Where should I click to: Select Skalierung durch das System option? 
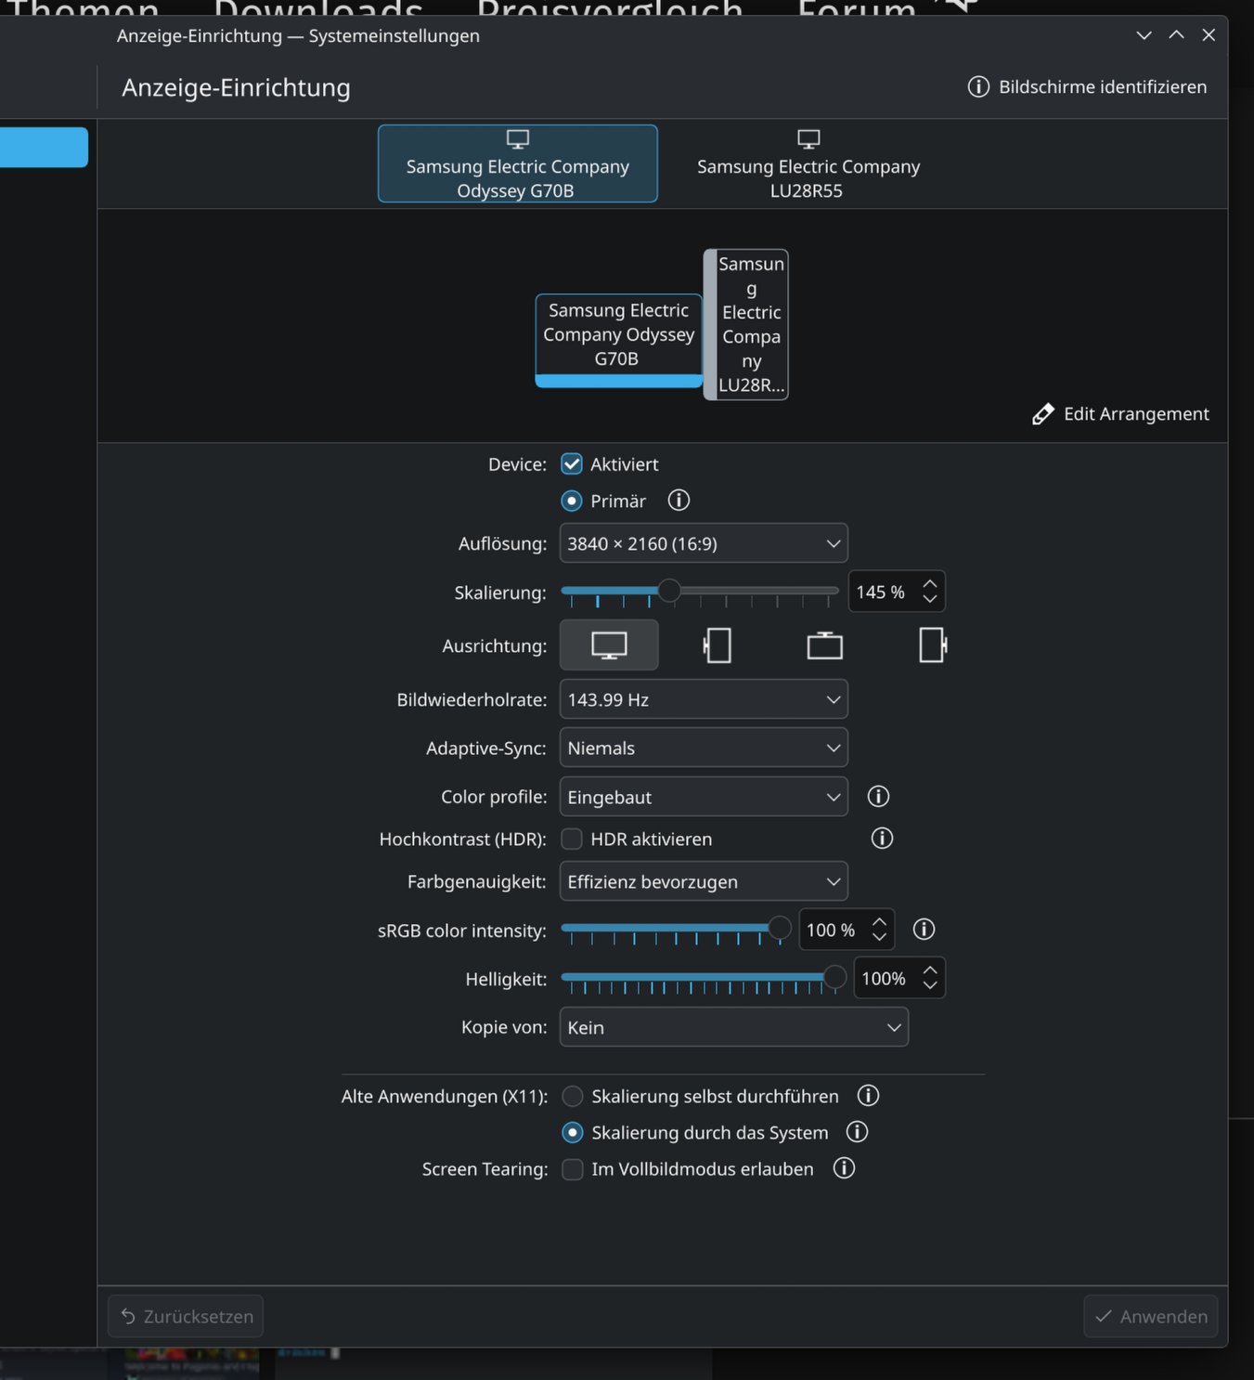(x=573, y=1132)
